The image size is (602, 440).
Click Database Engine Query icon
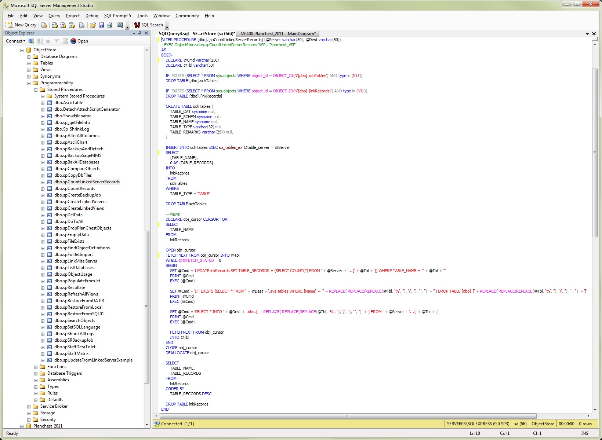click(x=44, y=25)
